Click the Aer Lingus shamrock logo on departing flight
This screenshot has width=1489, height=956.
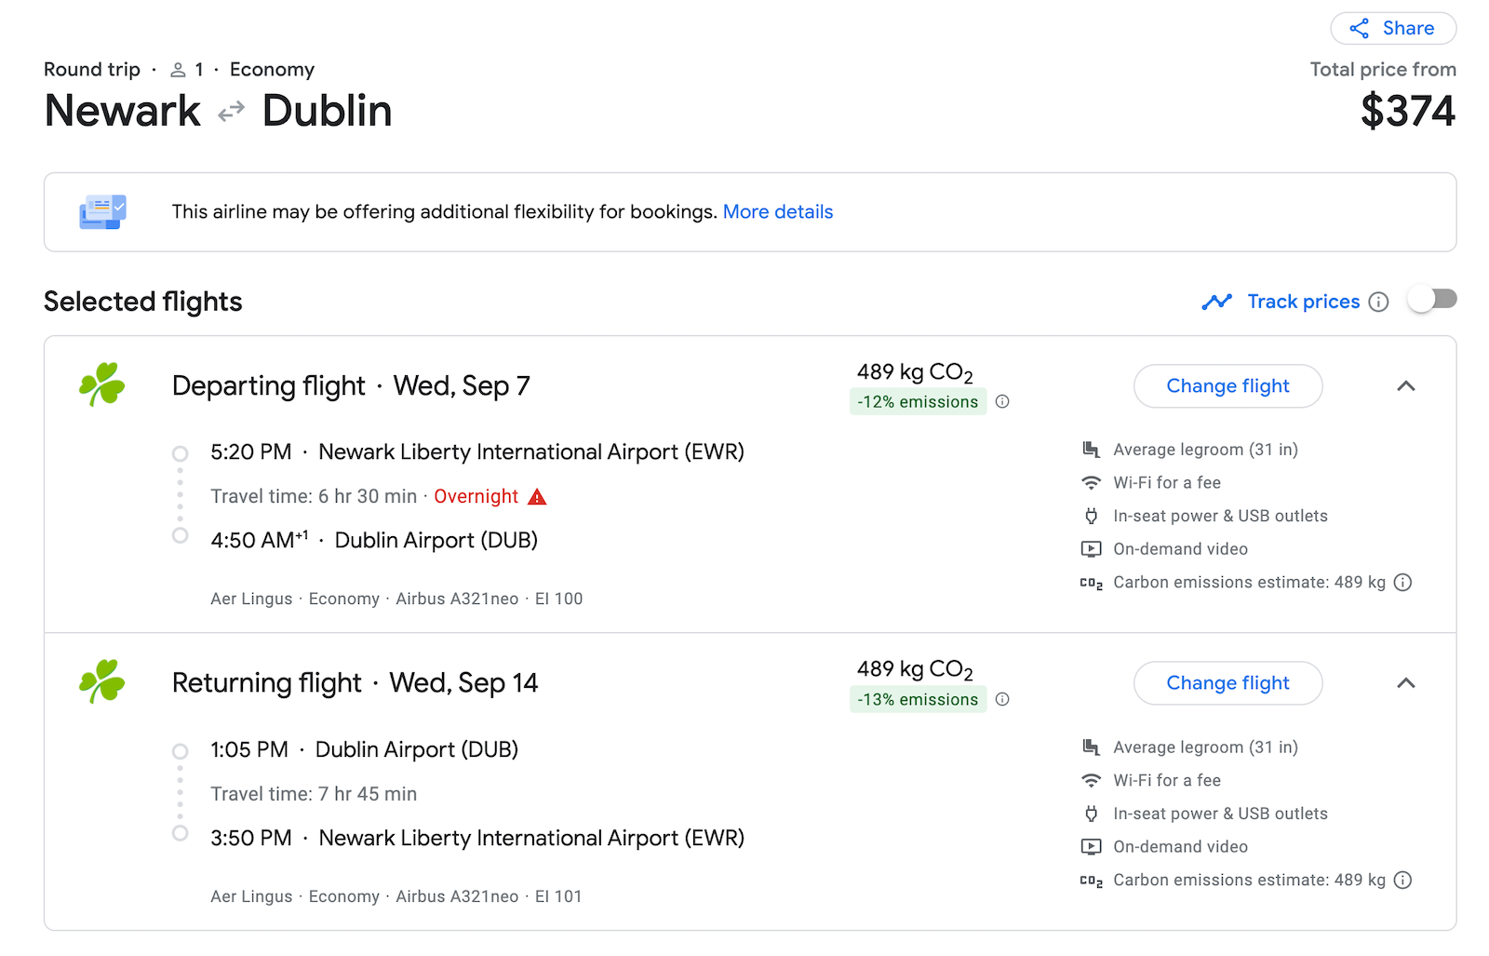101,385
